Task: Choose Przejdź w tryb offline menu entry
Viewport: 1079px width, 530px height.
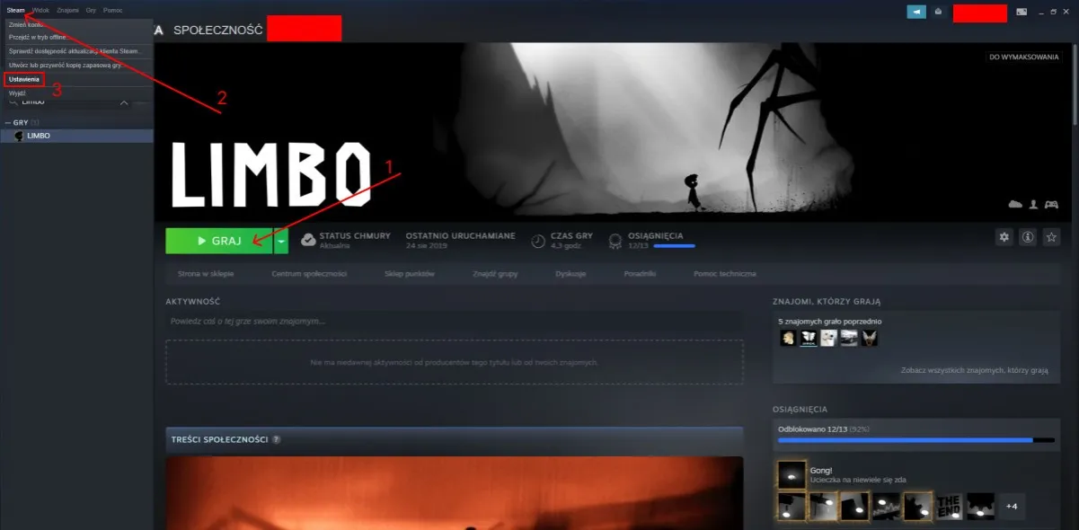Action: [x=78, y=38]
